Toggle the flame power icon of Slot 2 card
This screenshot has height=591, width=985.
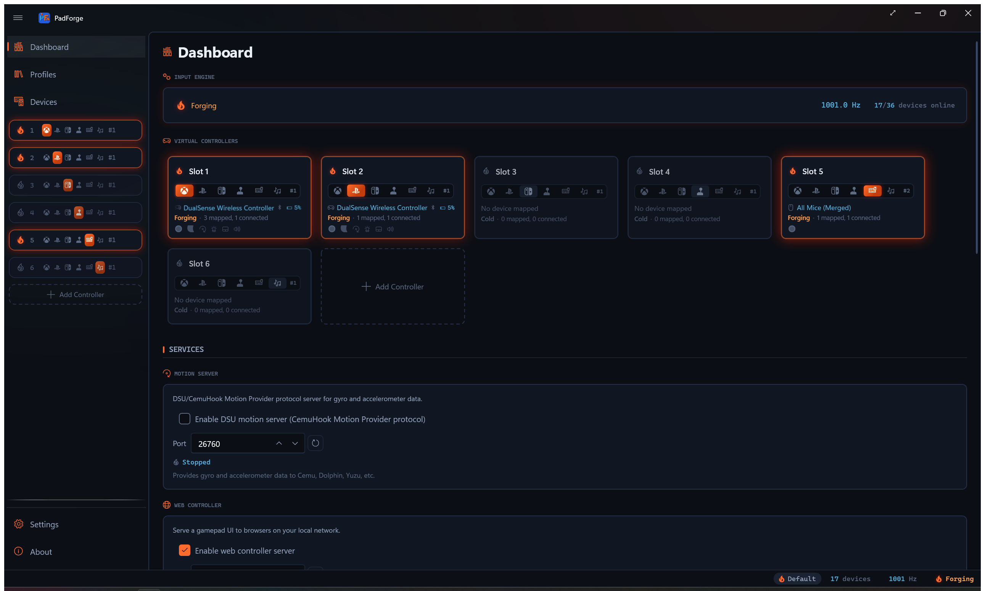(x=333, y=171)
